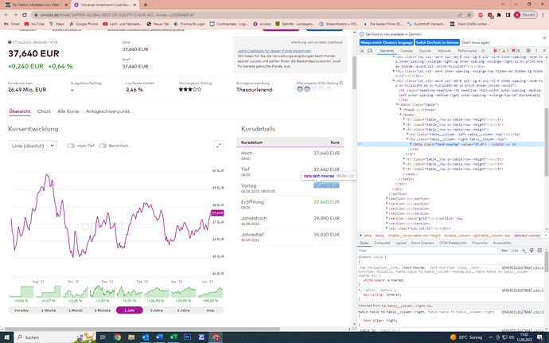Show more DevTools tabs via double-chevron
549x343 pixels.
483,51
